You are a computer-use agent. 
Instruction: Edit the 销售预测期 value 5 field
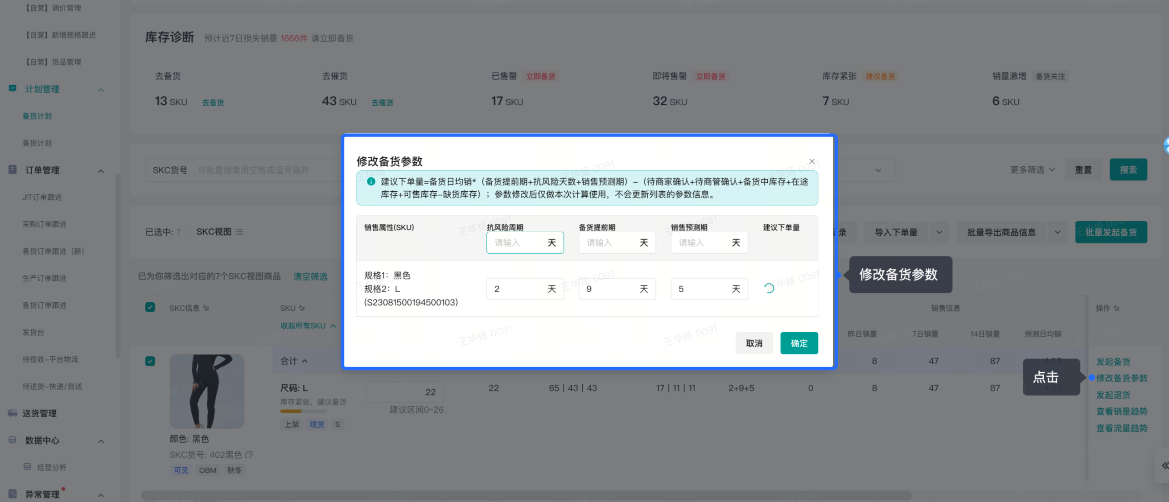[709, 289]
